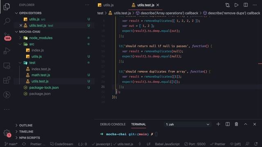Click the test breadcrumb segment
This screenshot has height=147, width=262.
tap(100, 13)
